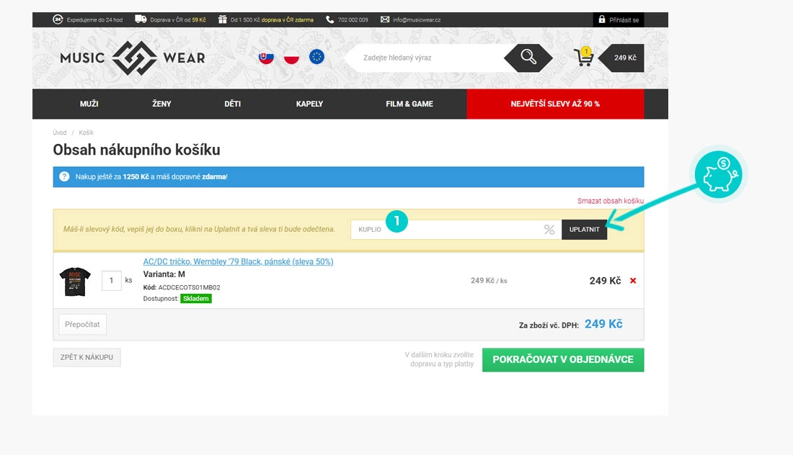793x455 pixels.
Task: Click Smazat obsah košíku link
Action: (x=611, y=201)
